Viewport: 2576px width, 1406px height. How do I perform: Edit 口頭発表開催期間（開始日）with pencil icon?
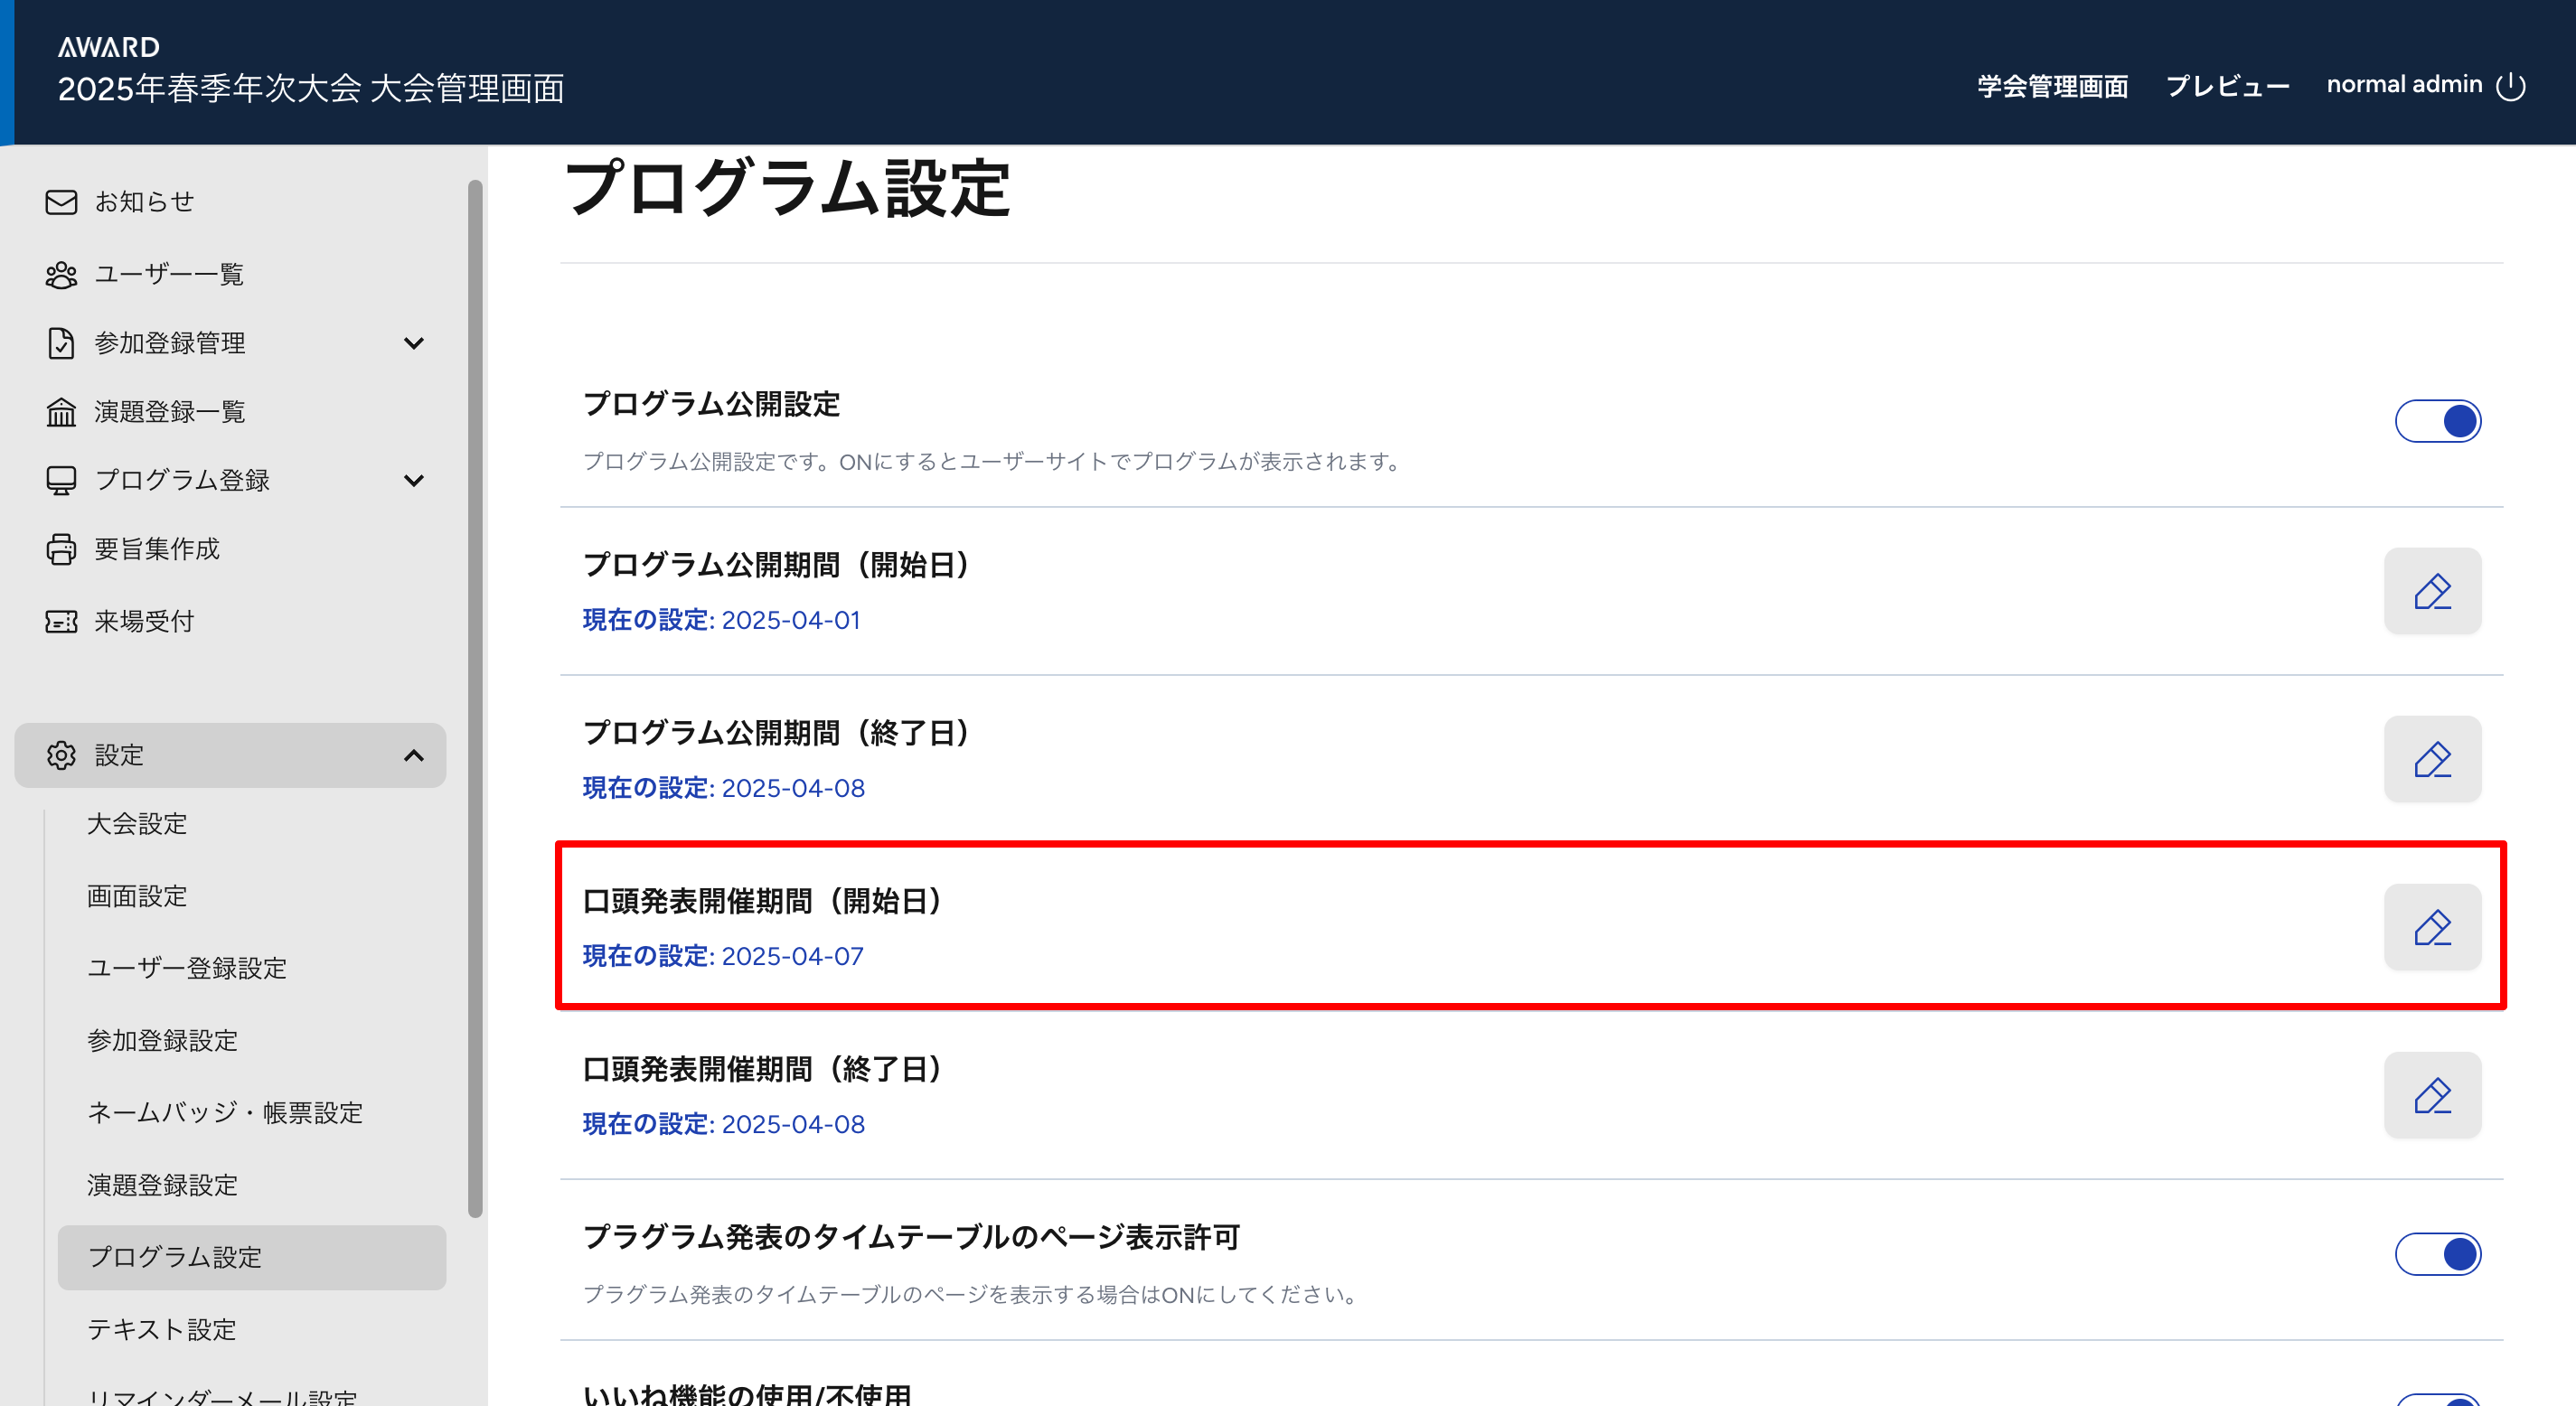[x=2432, y=927]
